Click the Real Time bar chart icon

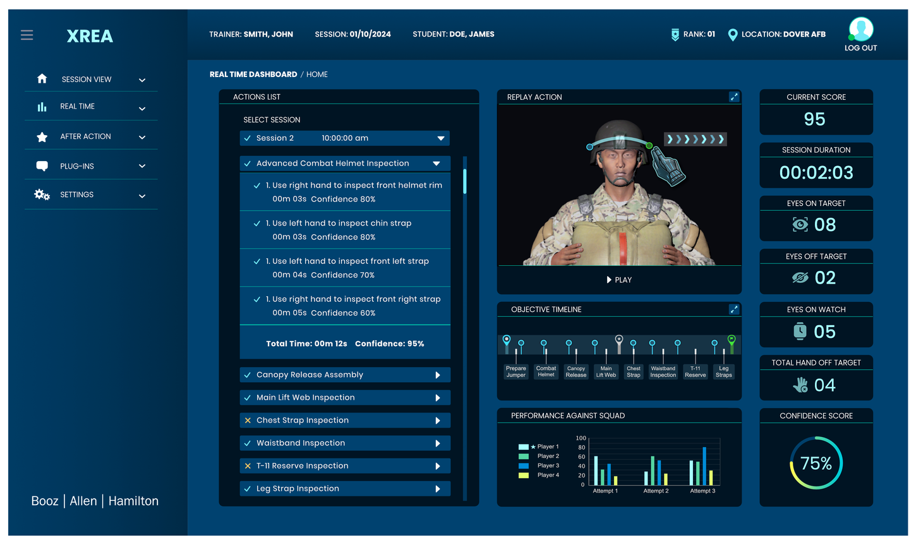tap(42, 107)
